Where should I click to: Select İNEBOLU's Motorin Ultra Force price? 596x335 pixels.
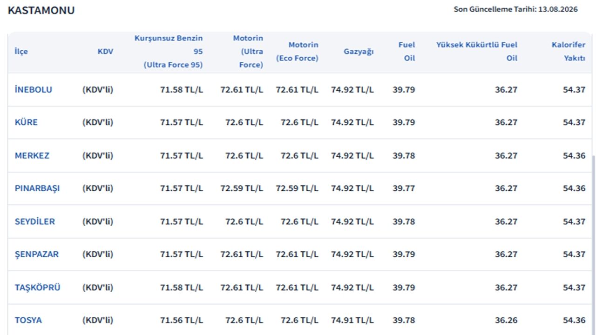[242, 89]
